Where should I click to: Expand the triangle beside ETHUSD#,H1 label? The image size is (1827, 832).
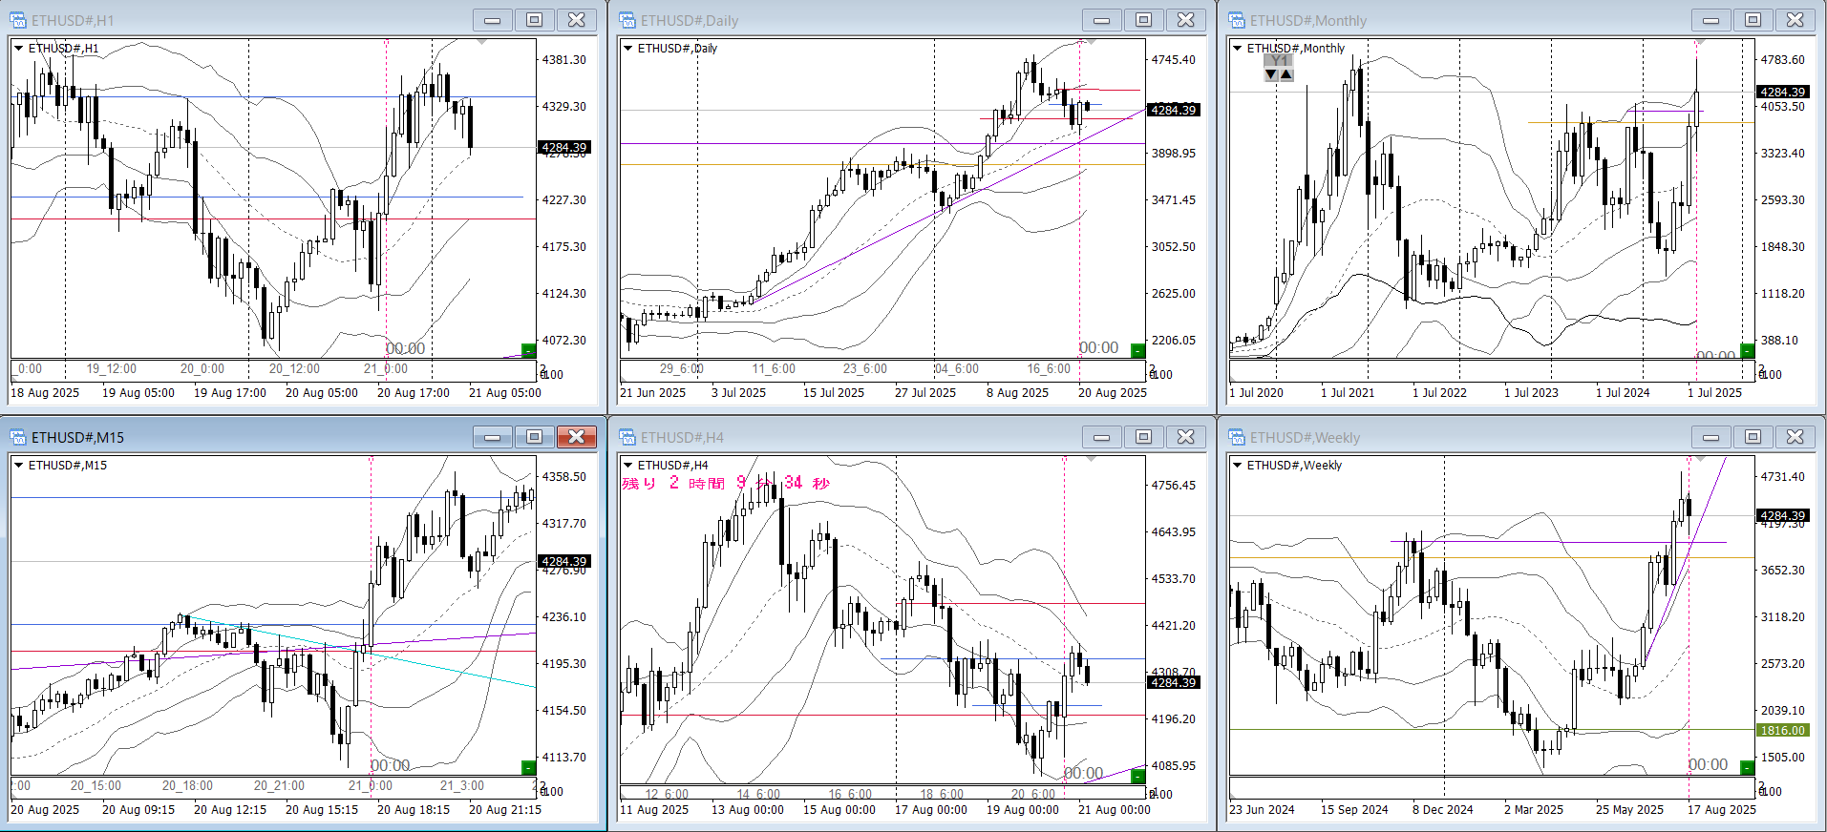coord(19,48)
